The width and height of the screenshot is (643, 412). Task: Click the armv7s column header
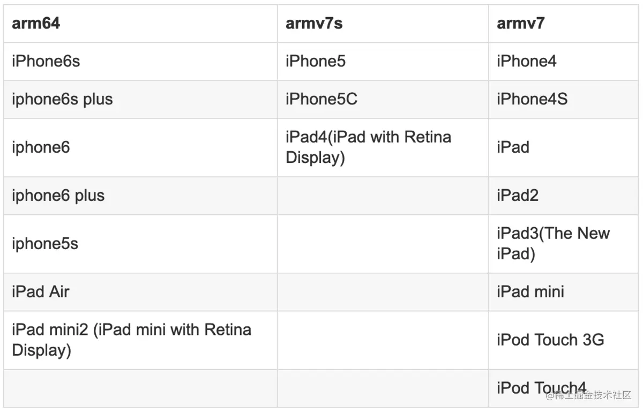coord(314,24)
